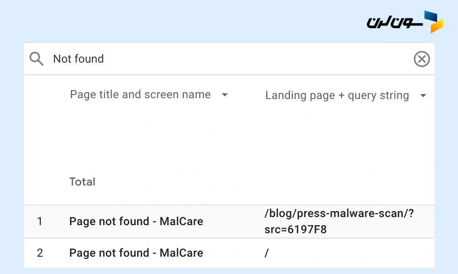Screen dimensions: 458x274
Task: Click empty search bar space right of 'Not found'
Action: tap(256, 59)
